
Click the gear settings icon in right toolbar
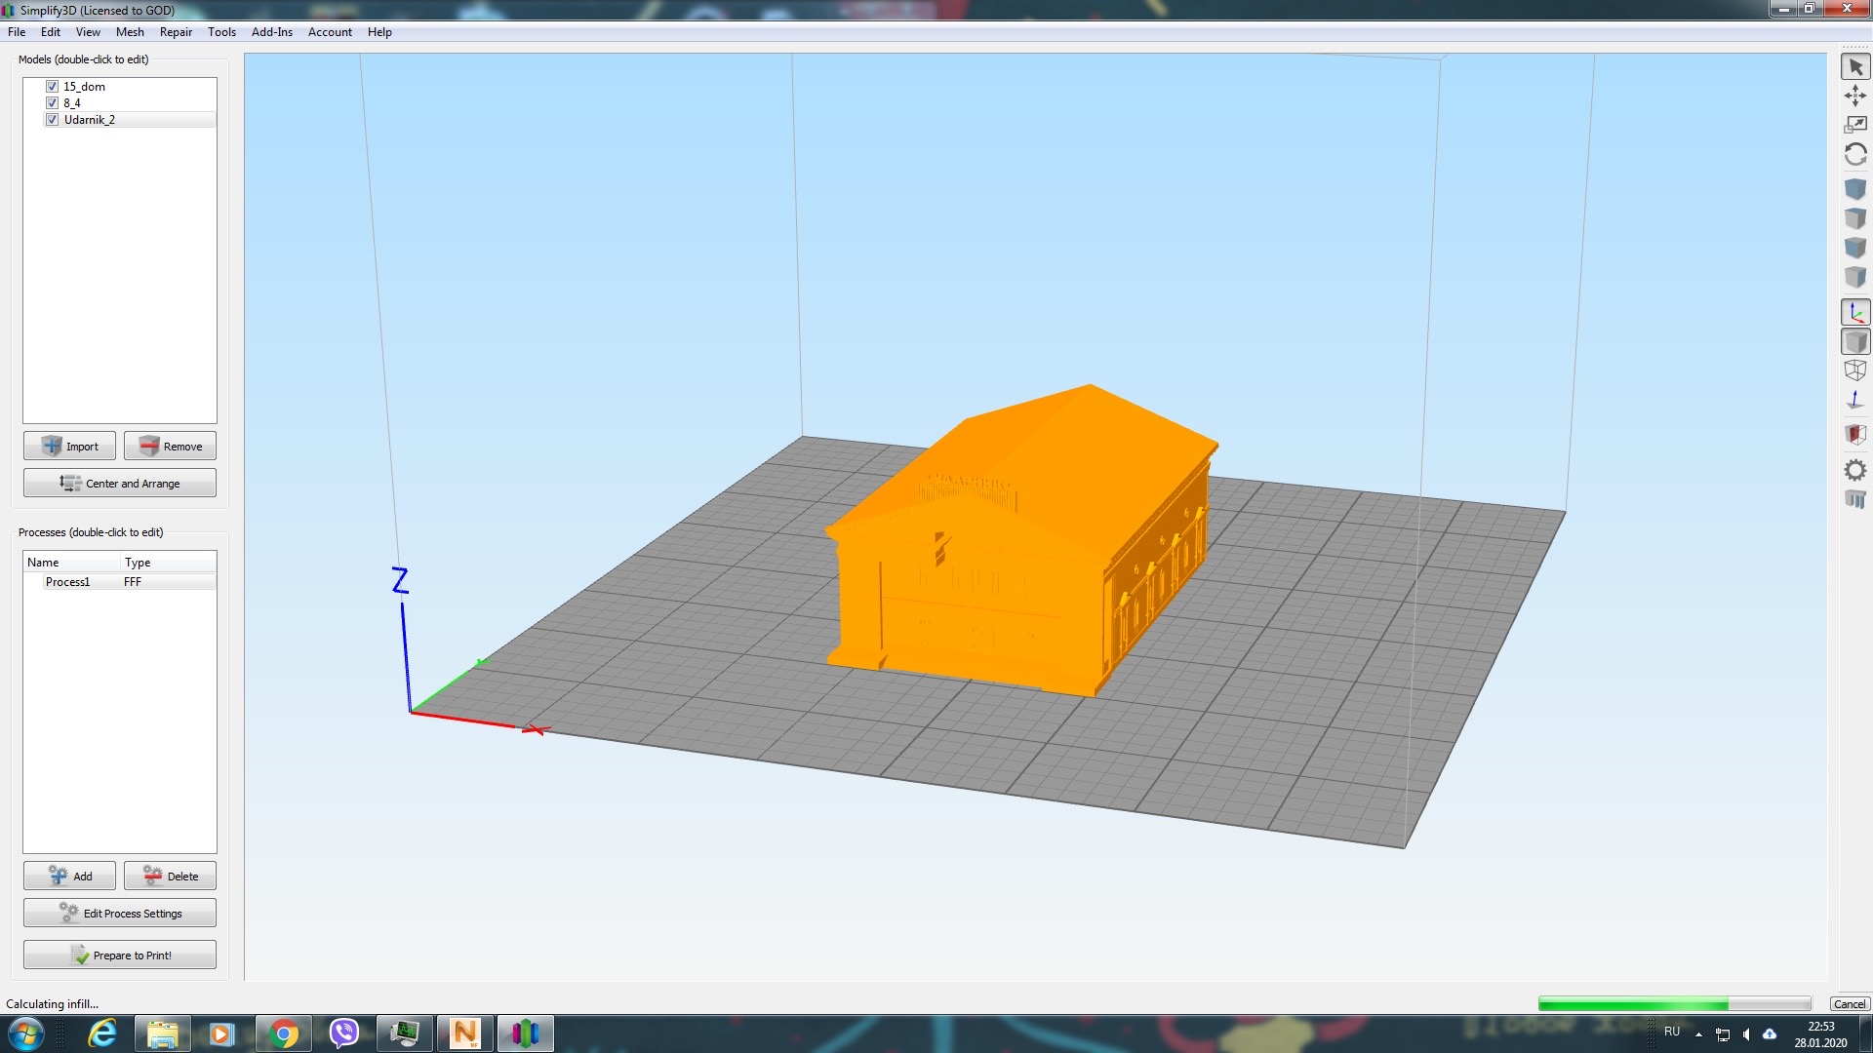click(x=1855, y=471)
